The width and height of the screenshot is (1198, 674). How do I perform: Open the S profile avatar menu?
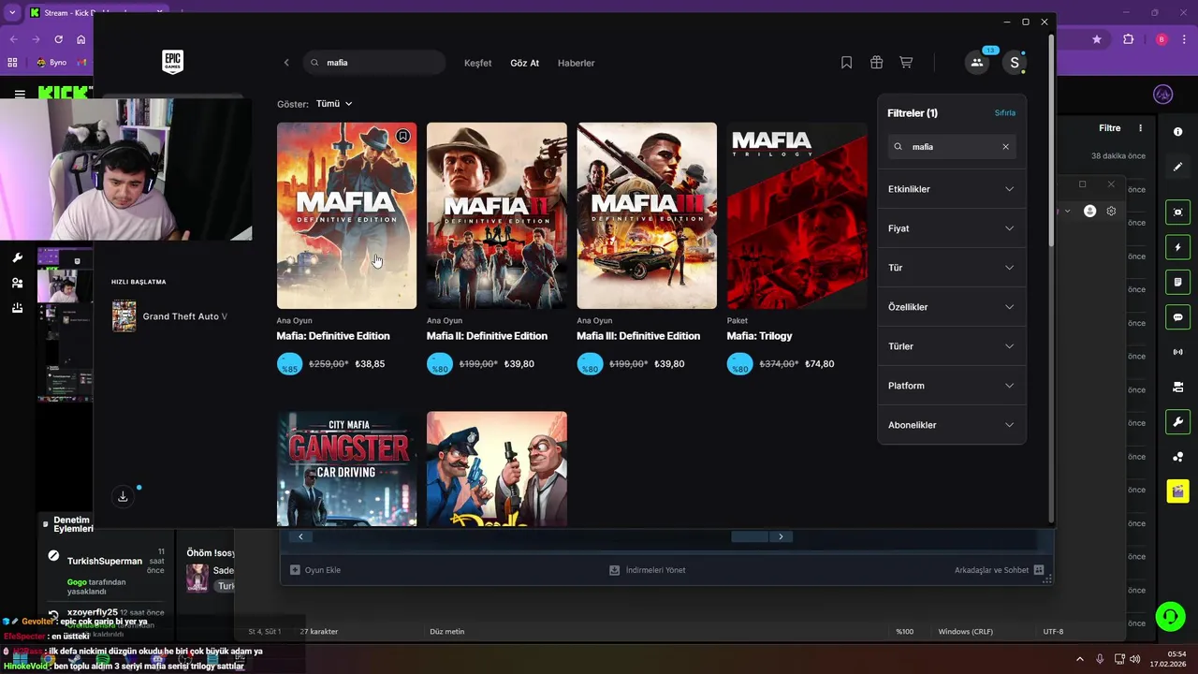tap(1015, 63)
